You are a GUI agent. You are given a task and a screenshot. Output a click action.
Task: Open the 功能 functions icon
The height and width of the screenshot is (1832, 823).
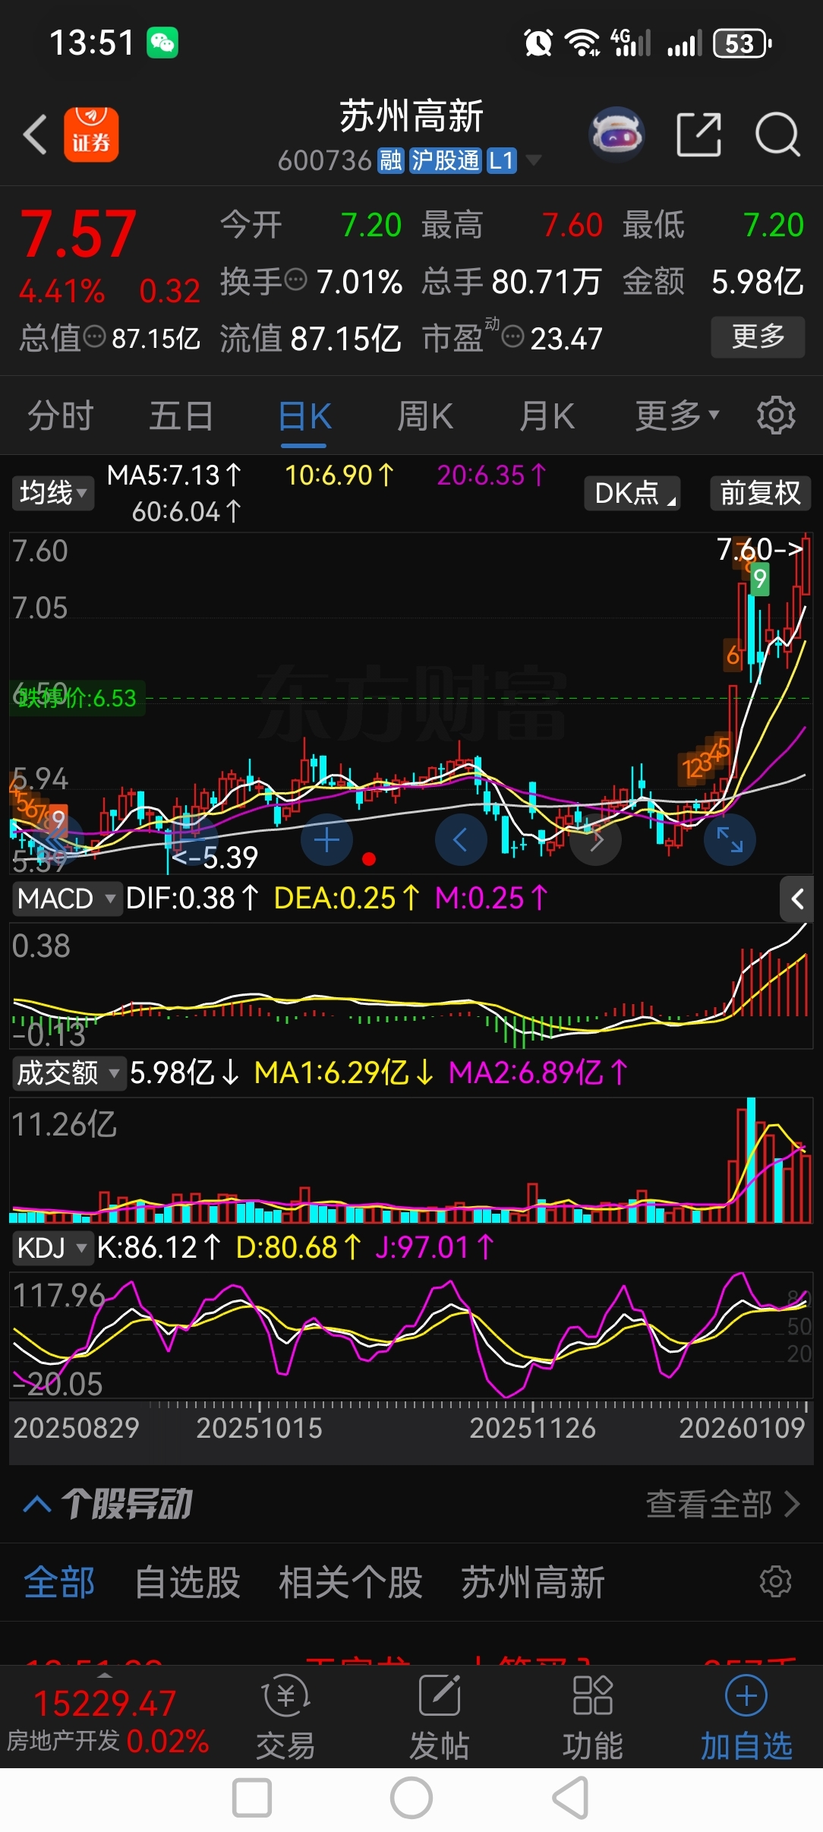593,1718
